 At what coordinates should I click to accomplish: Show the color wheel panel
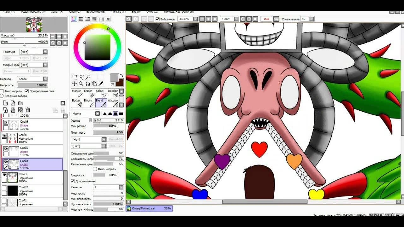pos(74,19)
